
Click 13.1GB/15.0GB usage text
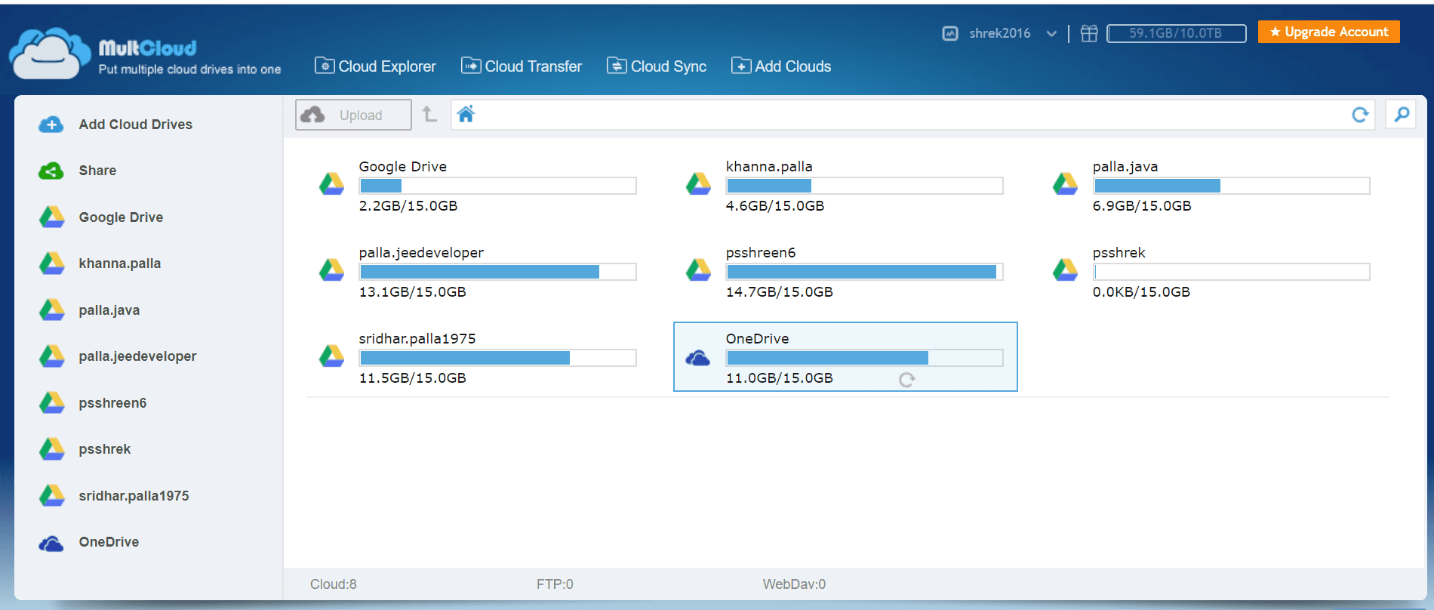pos(412,292)
